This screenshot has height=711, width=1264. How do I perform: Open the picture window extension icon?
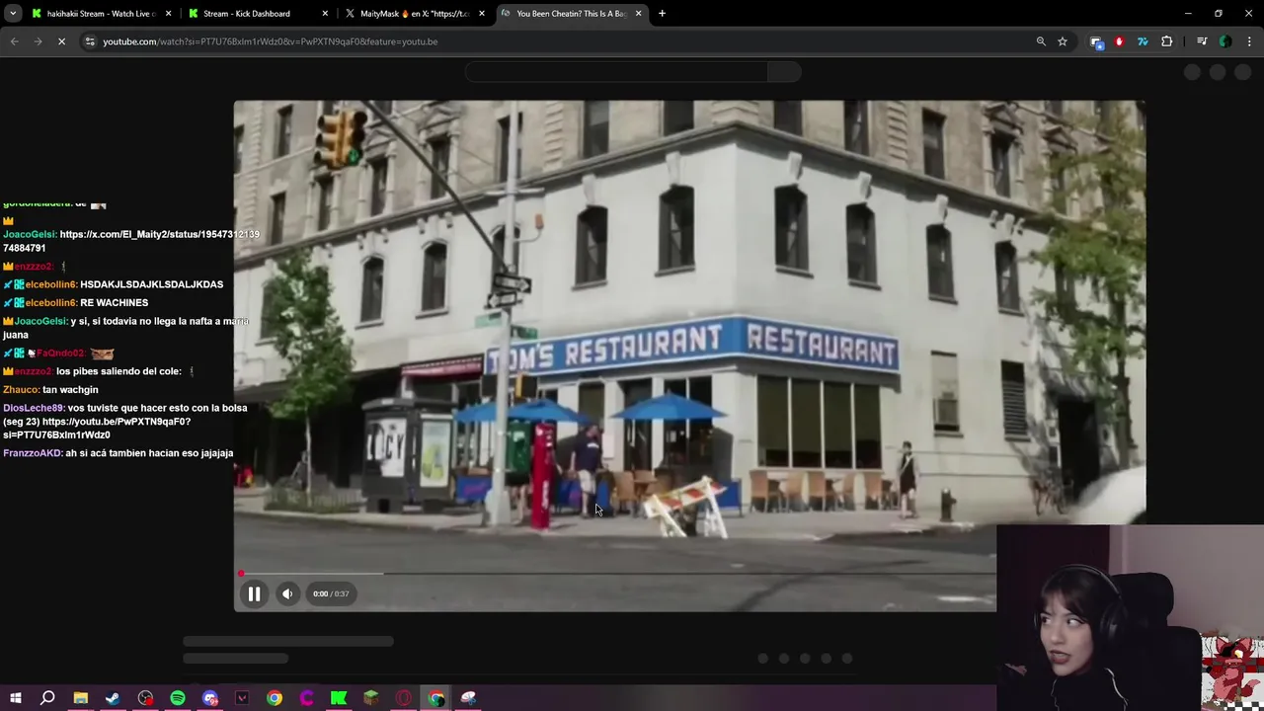1096,41
